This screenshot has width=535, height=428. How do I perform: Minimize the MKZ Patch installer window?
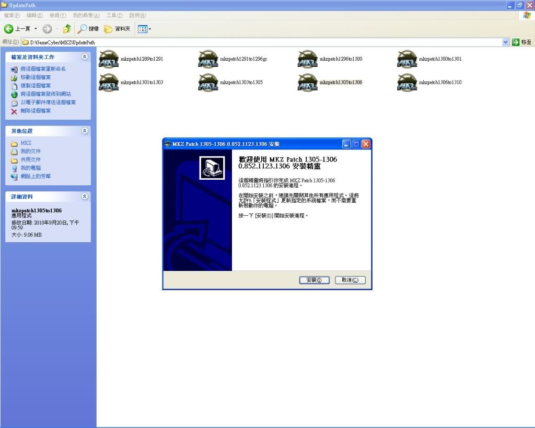coord(346,144)
